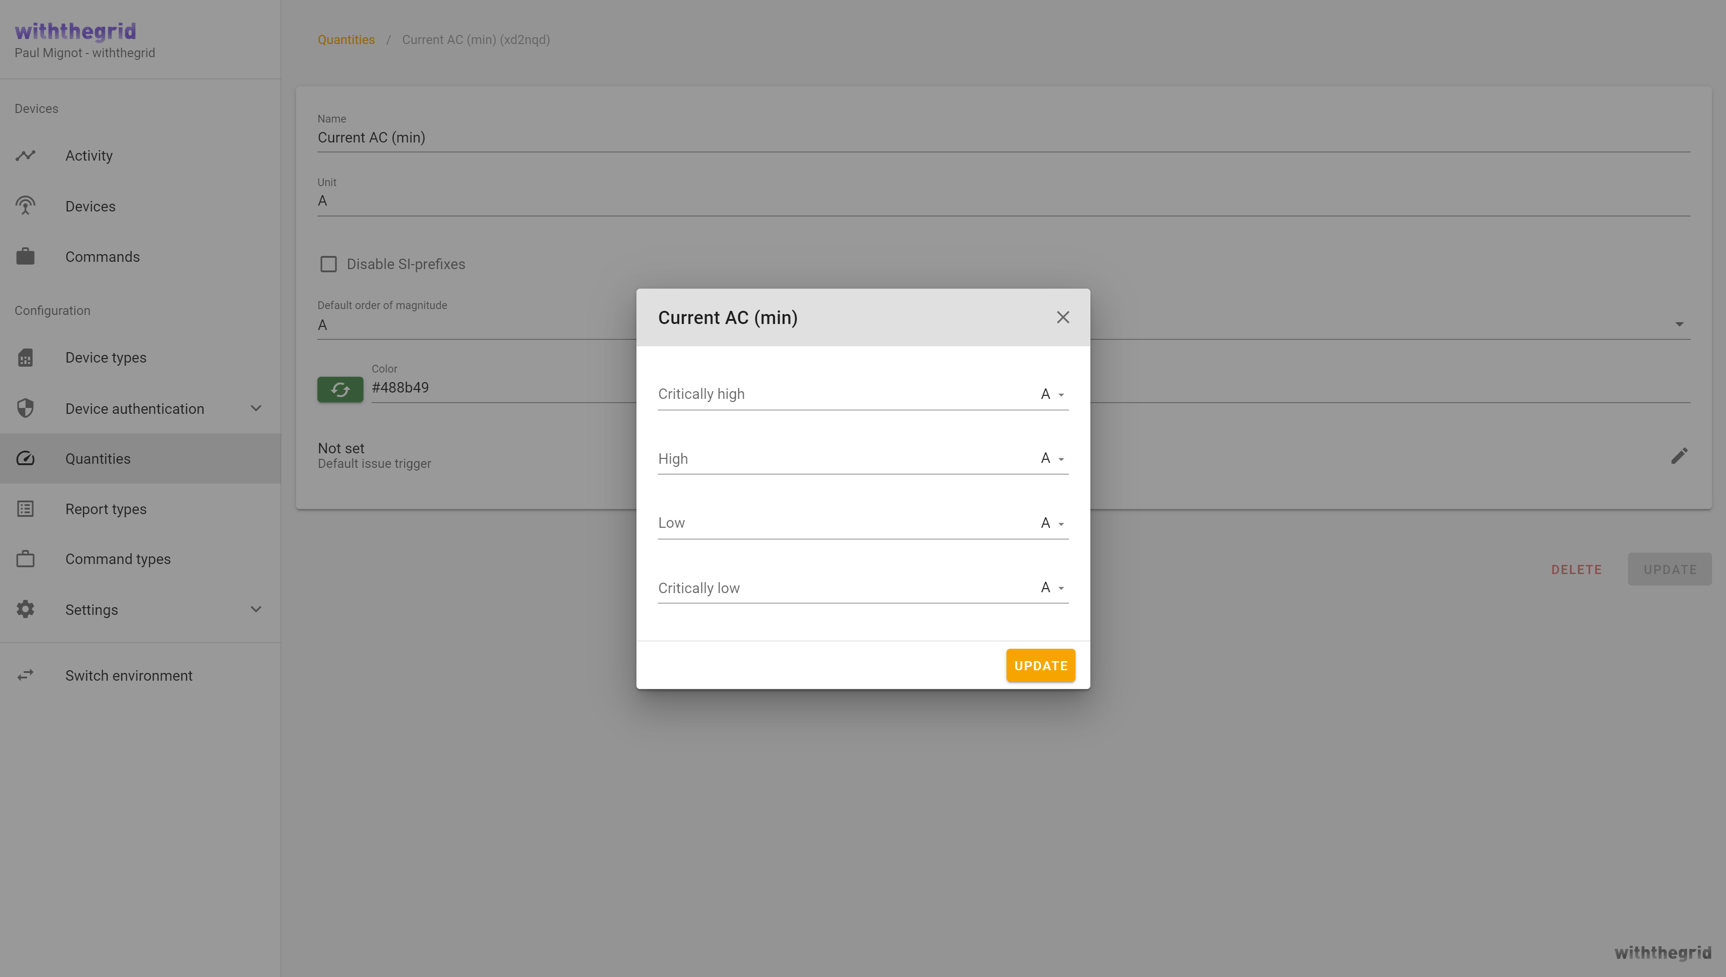Click the Quantities gauge icon
1726x977 pixels.
pos(25,458)
